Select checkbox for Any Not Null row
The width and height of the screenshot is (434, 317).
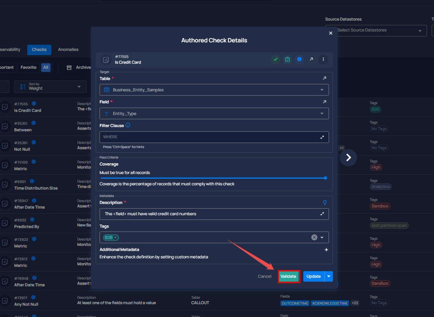pos(5,301)
